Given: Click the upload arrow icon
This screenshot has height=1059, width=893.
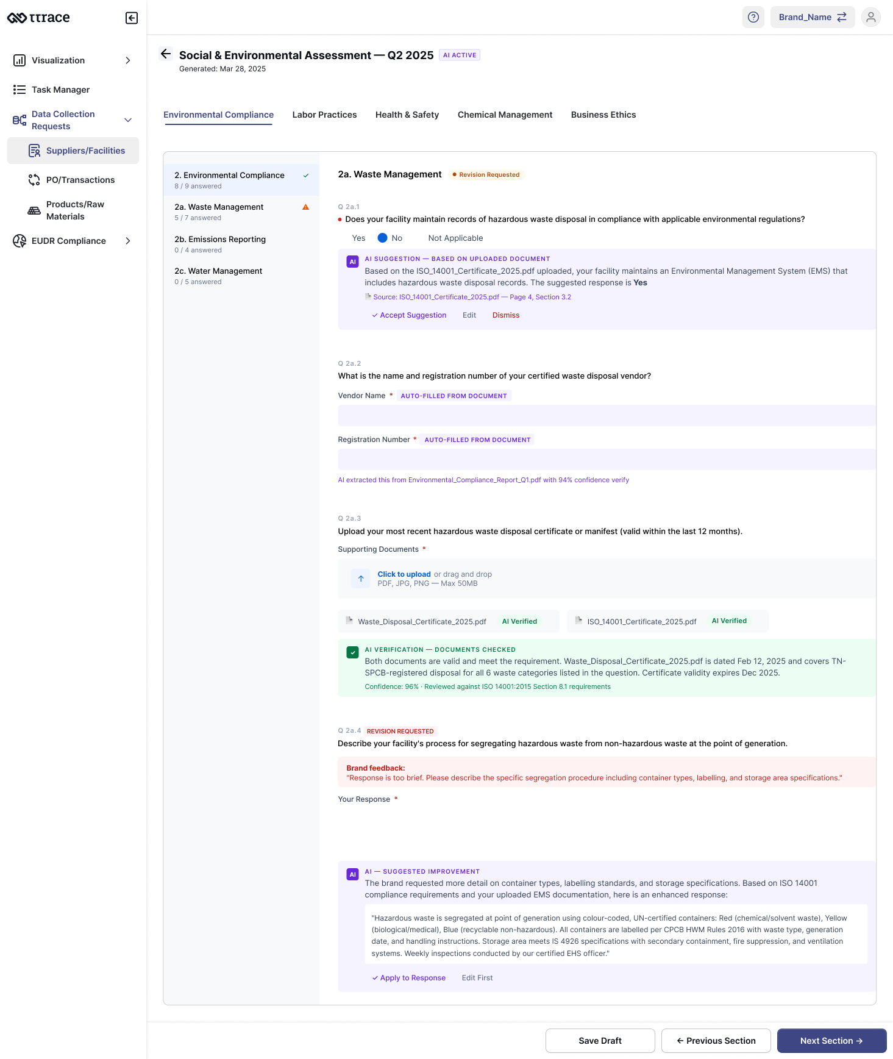Looking at the screenshot, I should coord(361,579).
